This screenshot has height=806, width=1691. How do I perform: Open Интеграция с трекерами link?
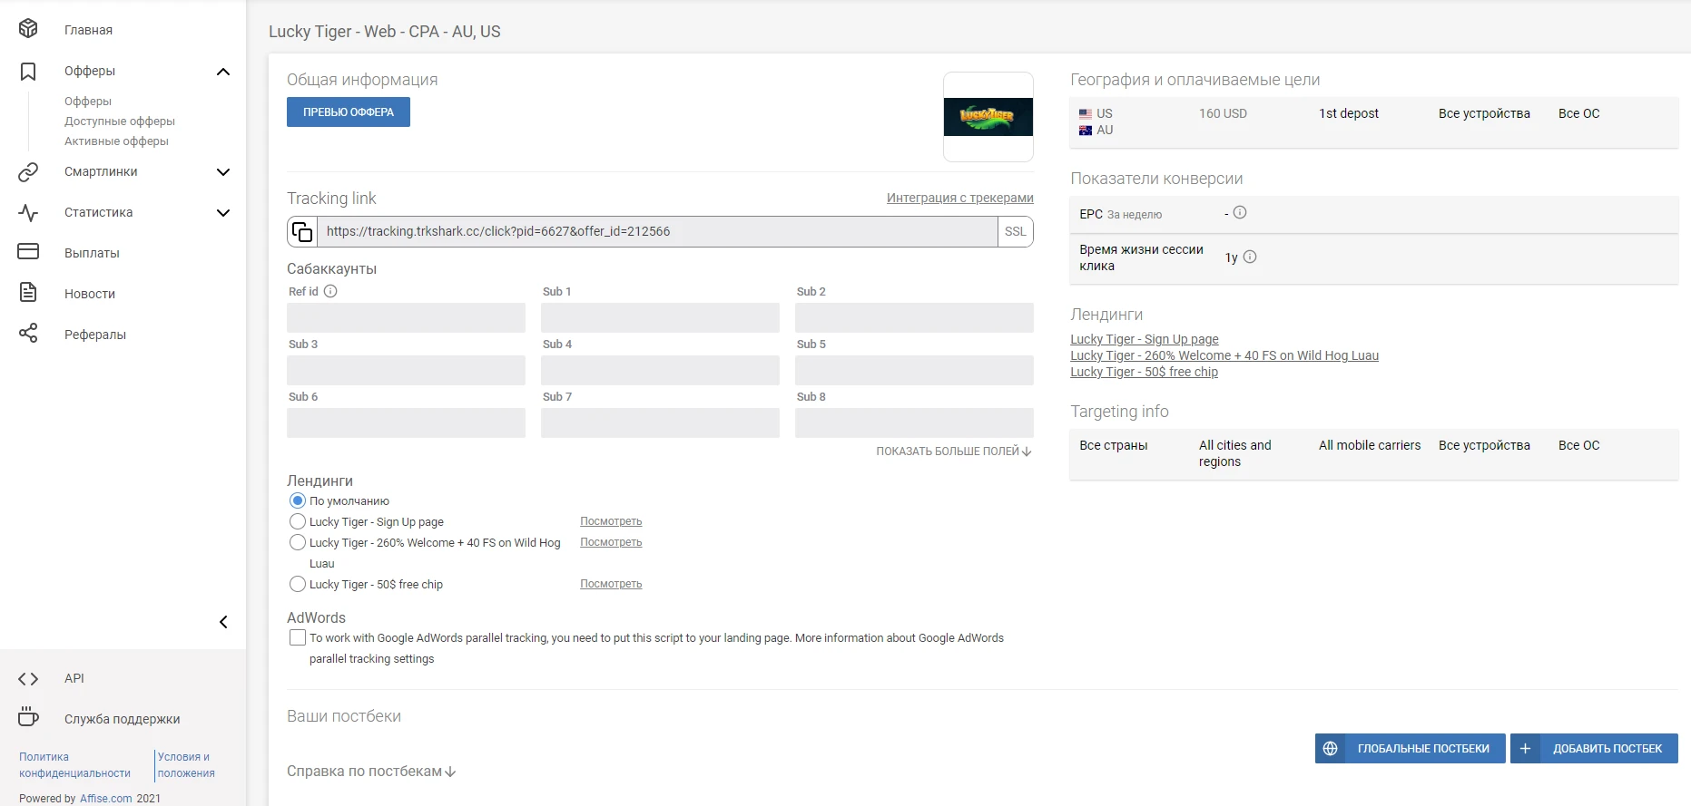click(960, 198)
